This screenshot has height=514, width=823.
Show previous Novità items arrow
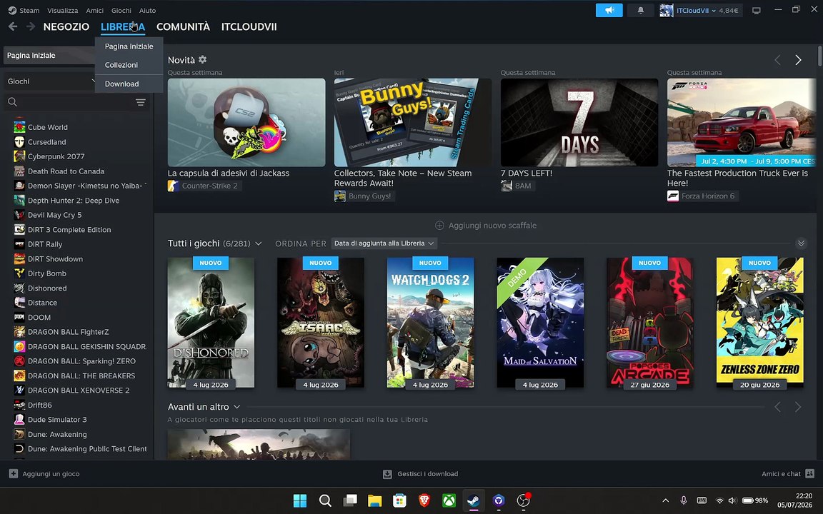778,60
